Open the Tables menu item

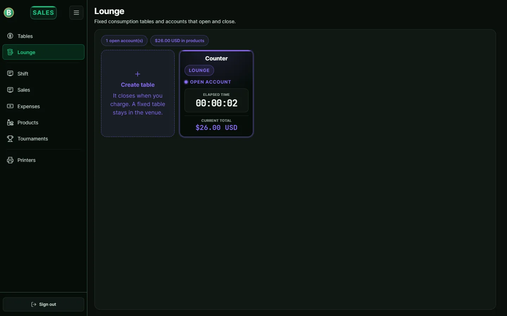click(x=43, y=36)
